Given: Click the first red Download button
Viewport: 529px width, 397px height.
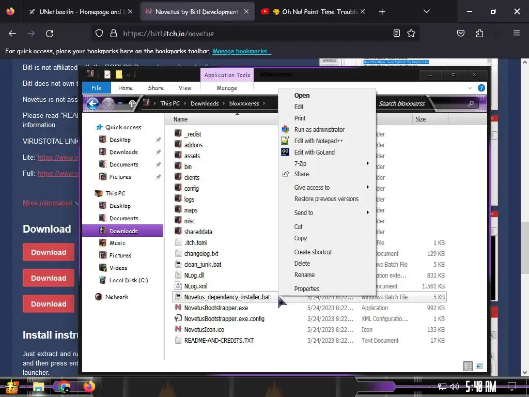Looking at the screenshot, I should [49, 252].
